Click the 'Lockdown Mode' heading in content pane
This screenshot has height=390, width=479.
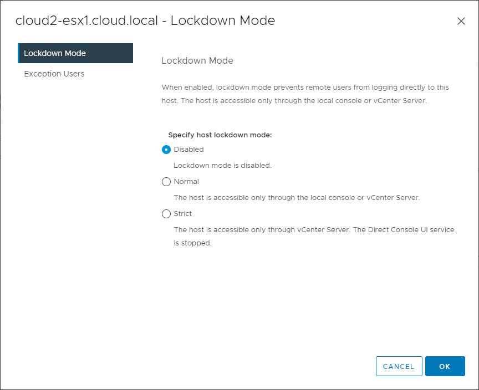[197, 61]
